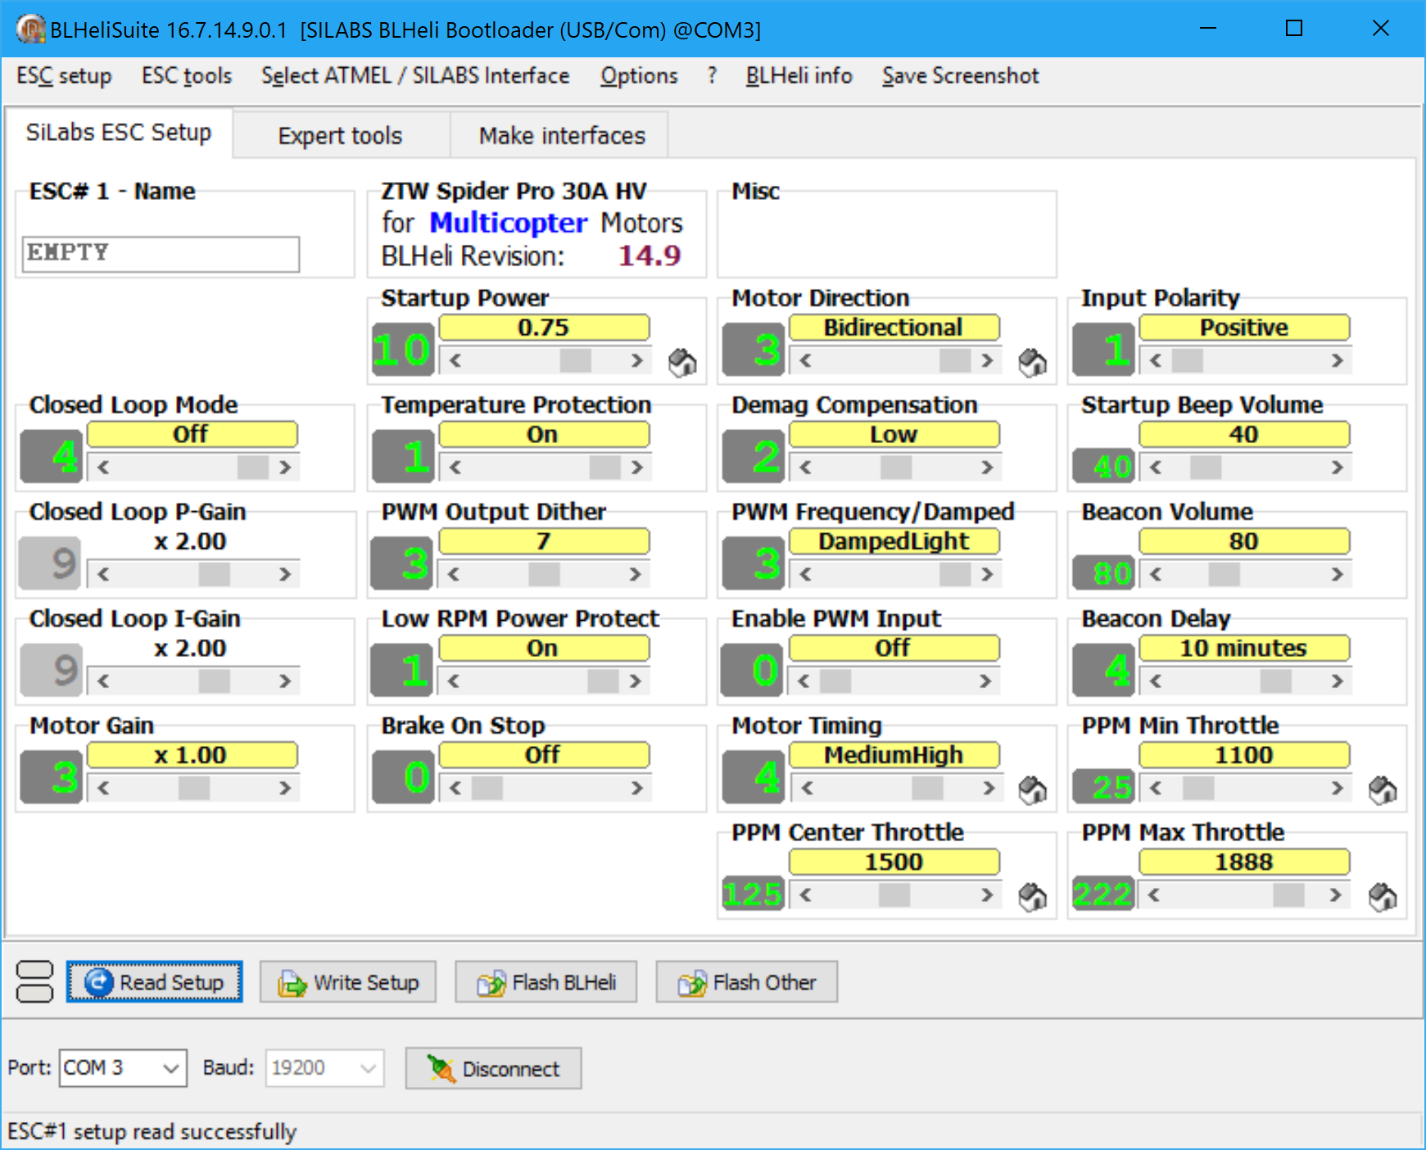Click the Startup Power slider thumb
The image size is (1426, 1150).
575,360
